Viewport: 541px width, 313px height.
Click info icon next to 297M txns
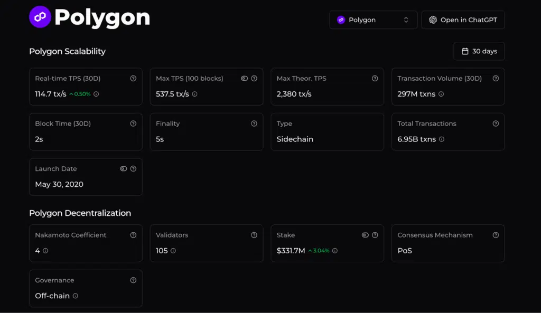pos(441,94)
